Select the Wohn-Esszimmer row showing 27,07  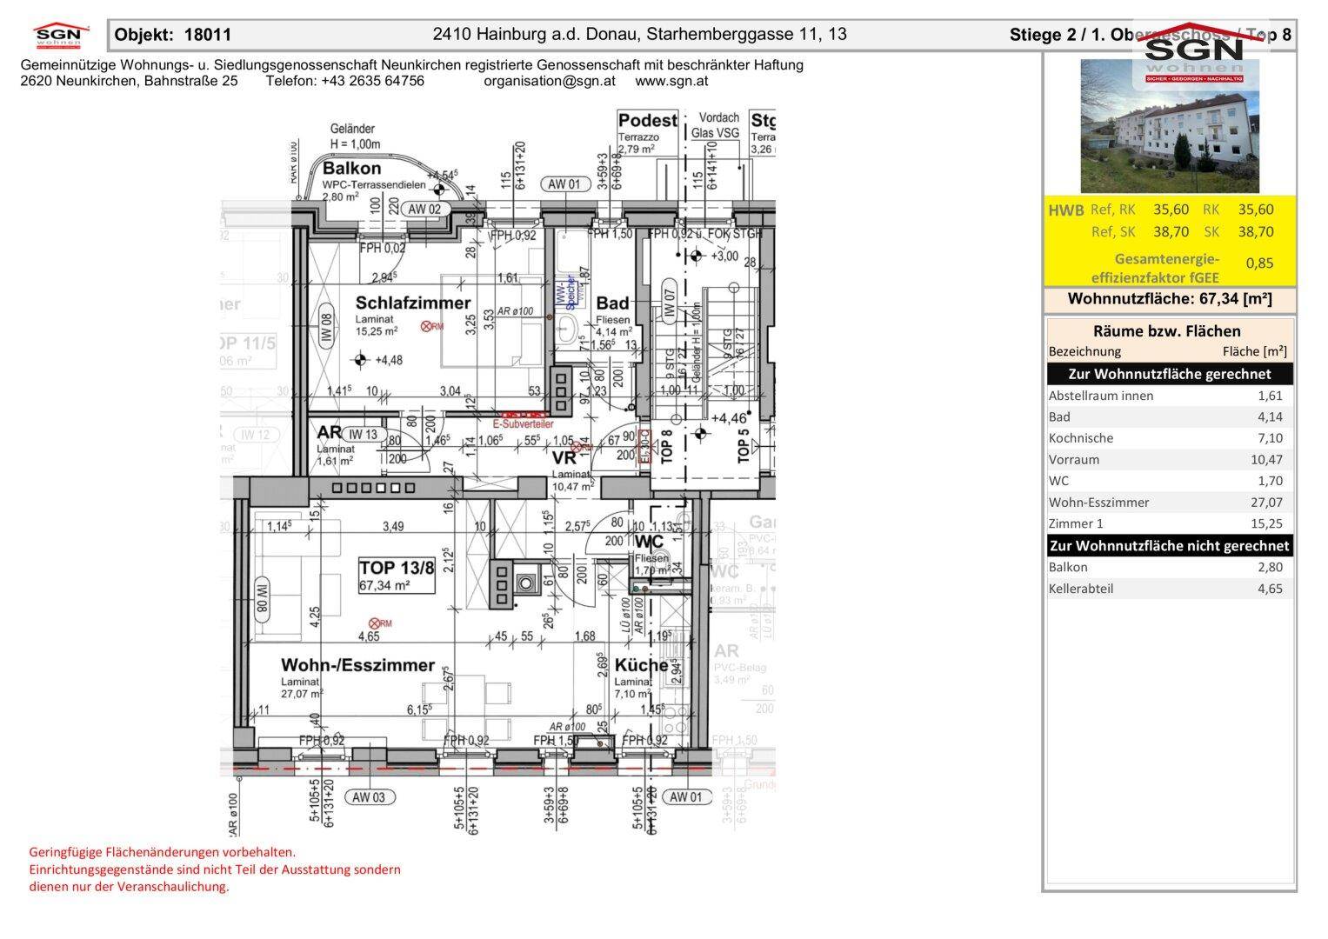tap(1170, 502)
